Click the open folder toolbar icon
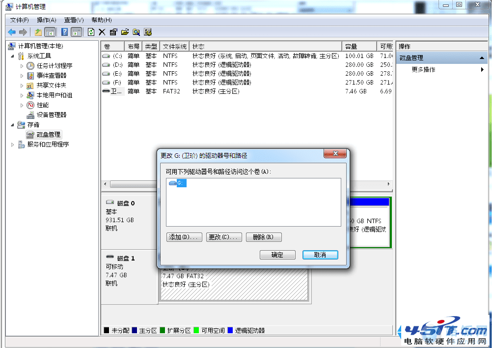Screen dimensions: 492x348 [x=125, y=32]
